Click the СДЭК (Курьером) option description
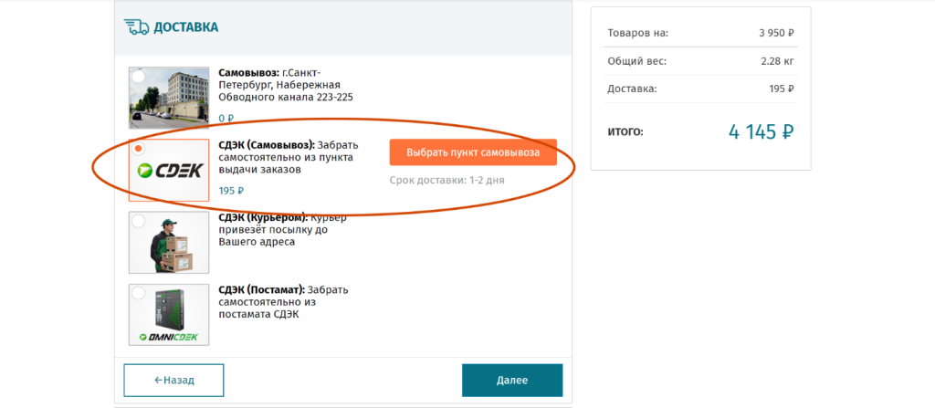The width and height of the screenshot is (935, 408). pos(283,230)
